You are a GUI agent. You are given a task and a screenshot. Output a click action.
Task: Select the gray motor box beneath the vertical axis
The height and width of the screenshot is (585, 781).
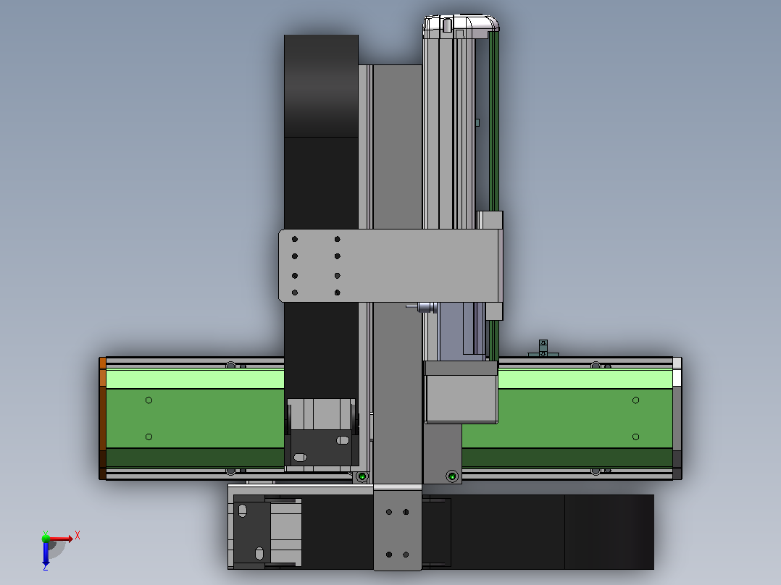(x=461, y=393)
